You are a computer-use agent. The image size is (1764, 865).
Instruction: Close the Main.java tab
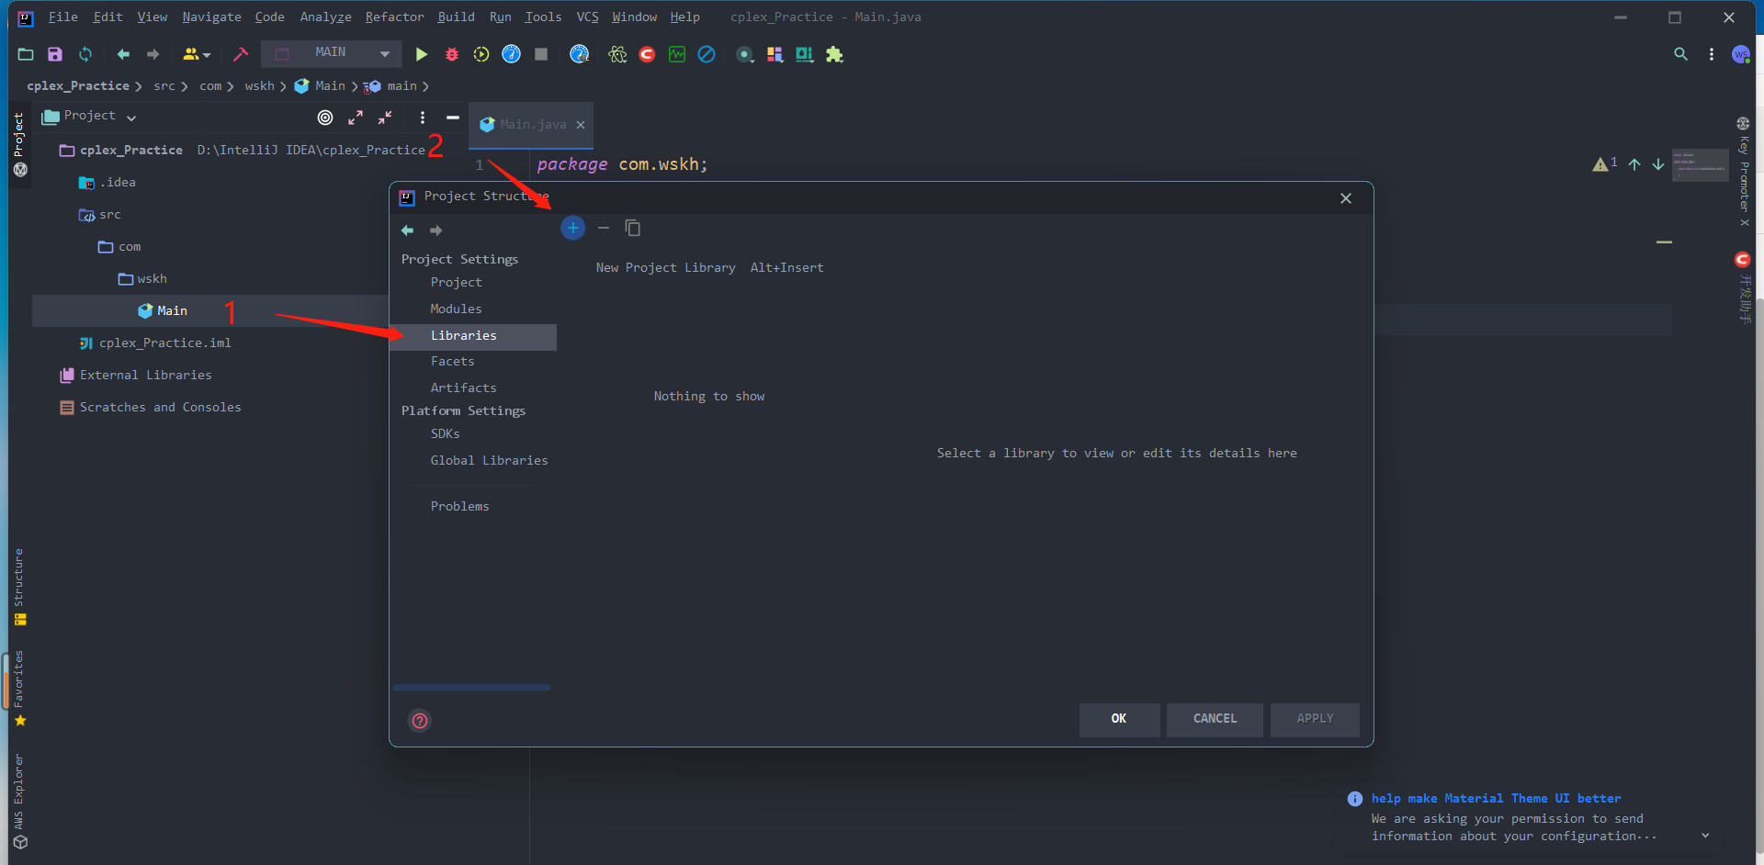tap(581, 125)
